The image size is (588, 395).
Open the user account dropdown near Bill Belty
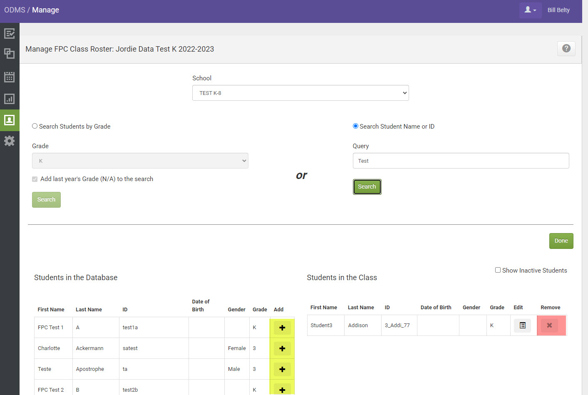pyautogui.click(x=530, y=10)
